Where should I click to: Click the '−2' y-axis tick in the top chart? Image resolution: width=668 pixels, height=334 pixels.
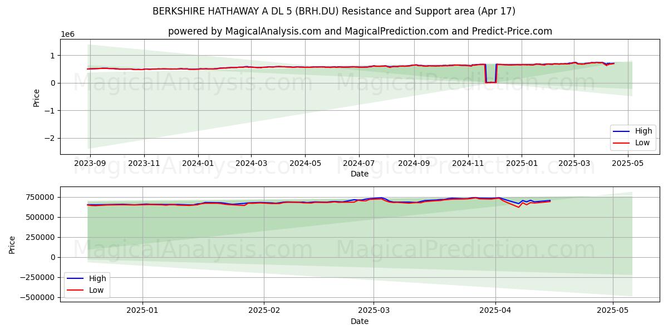50,138
